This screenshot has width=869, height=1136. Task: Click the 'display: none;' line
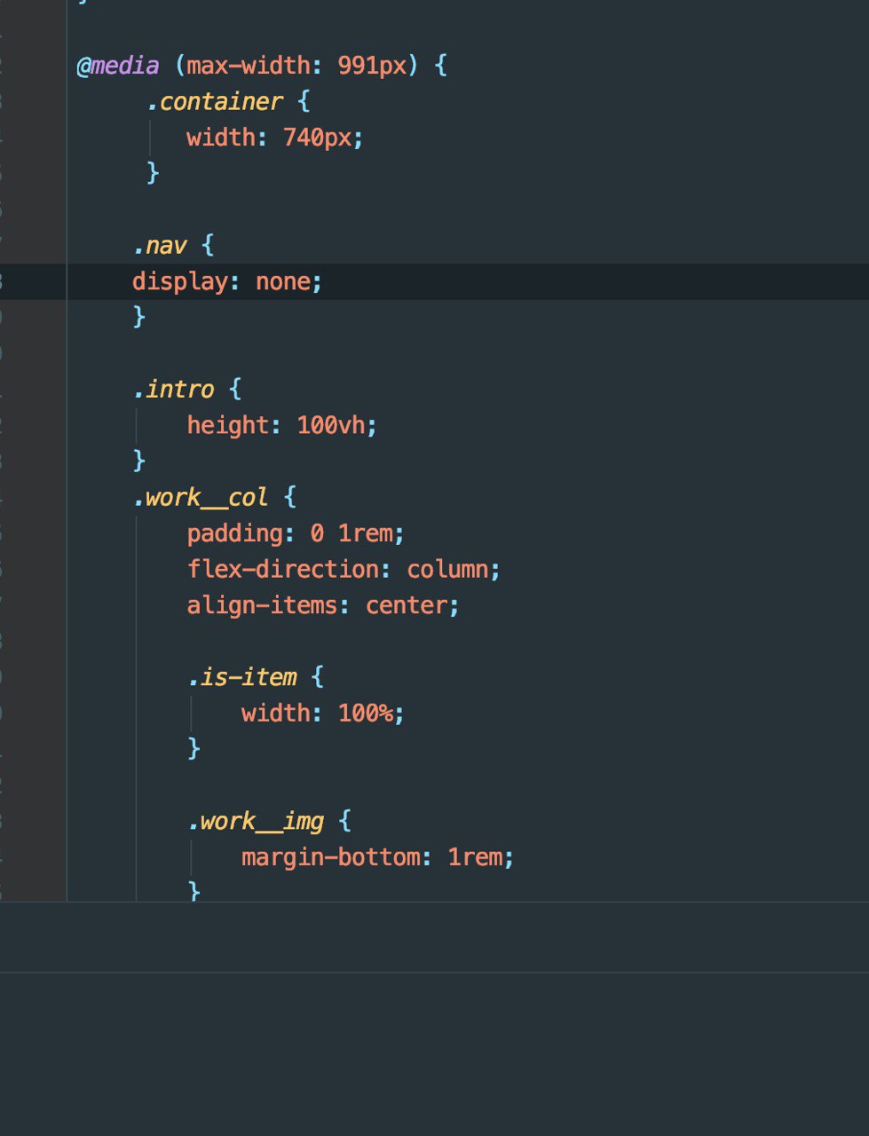pyautogui.click(x=227, y=281)
